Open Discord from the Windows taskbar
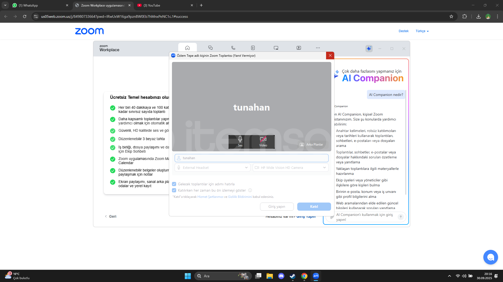The height and width of the screenshot is (282, 503). pos(281,276)
